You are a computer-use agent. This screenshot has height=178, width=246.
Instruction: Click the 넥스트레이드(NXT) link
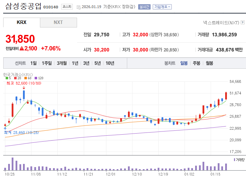click(x=221, y=23)
